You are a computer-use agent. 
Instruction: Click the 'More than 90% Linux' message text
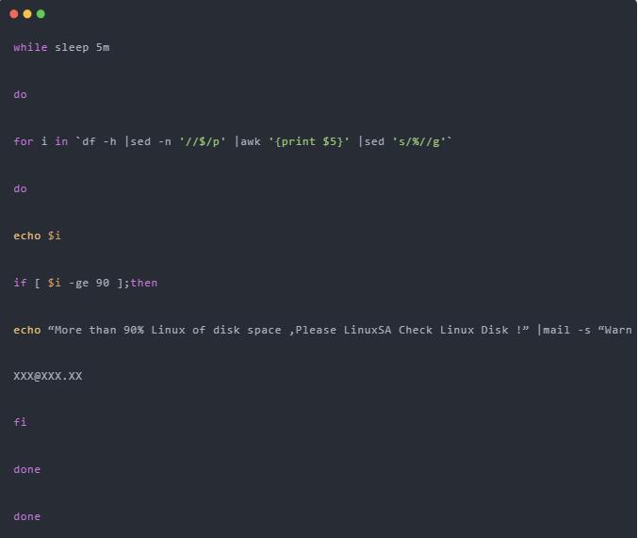(118, 330)
